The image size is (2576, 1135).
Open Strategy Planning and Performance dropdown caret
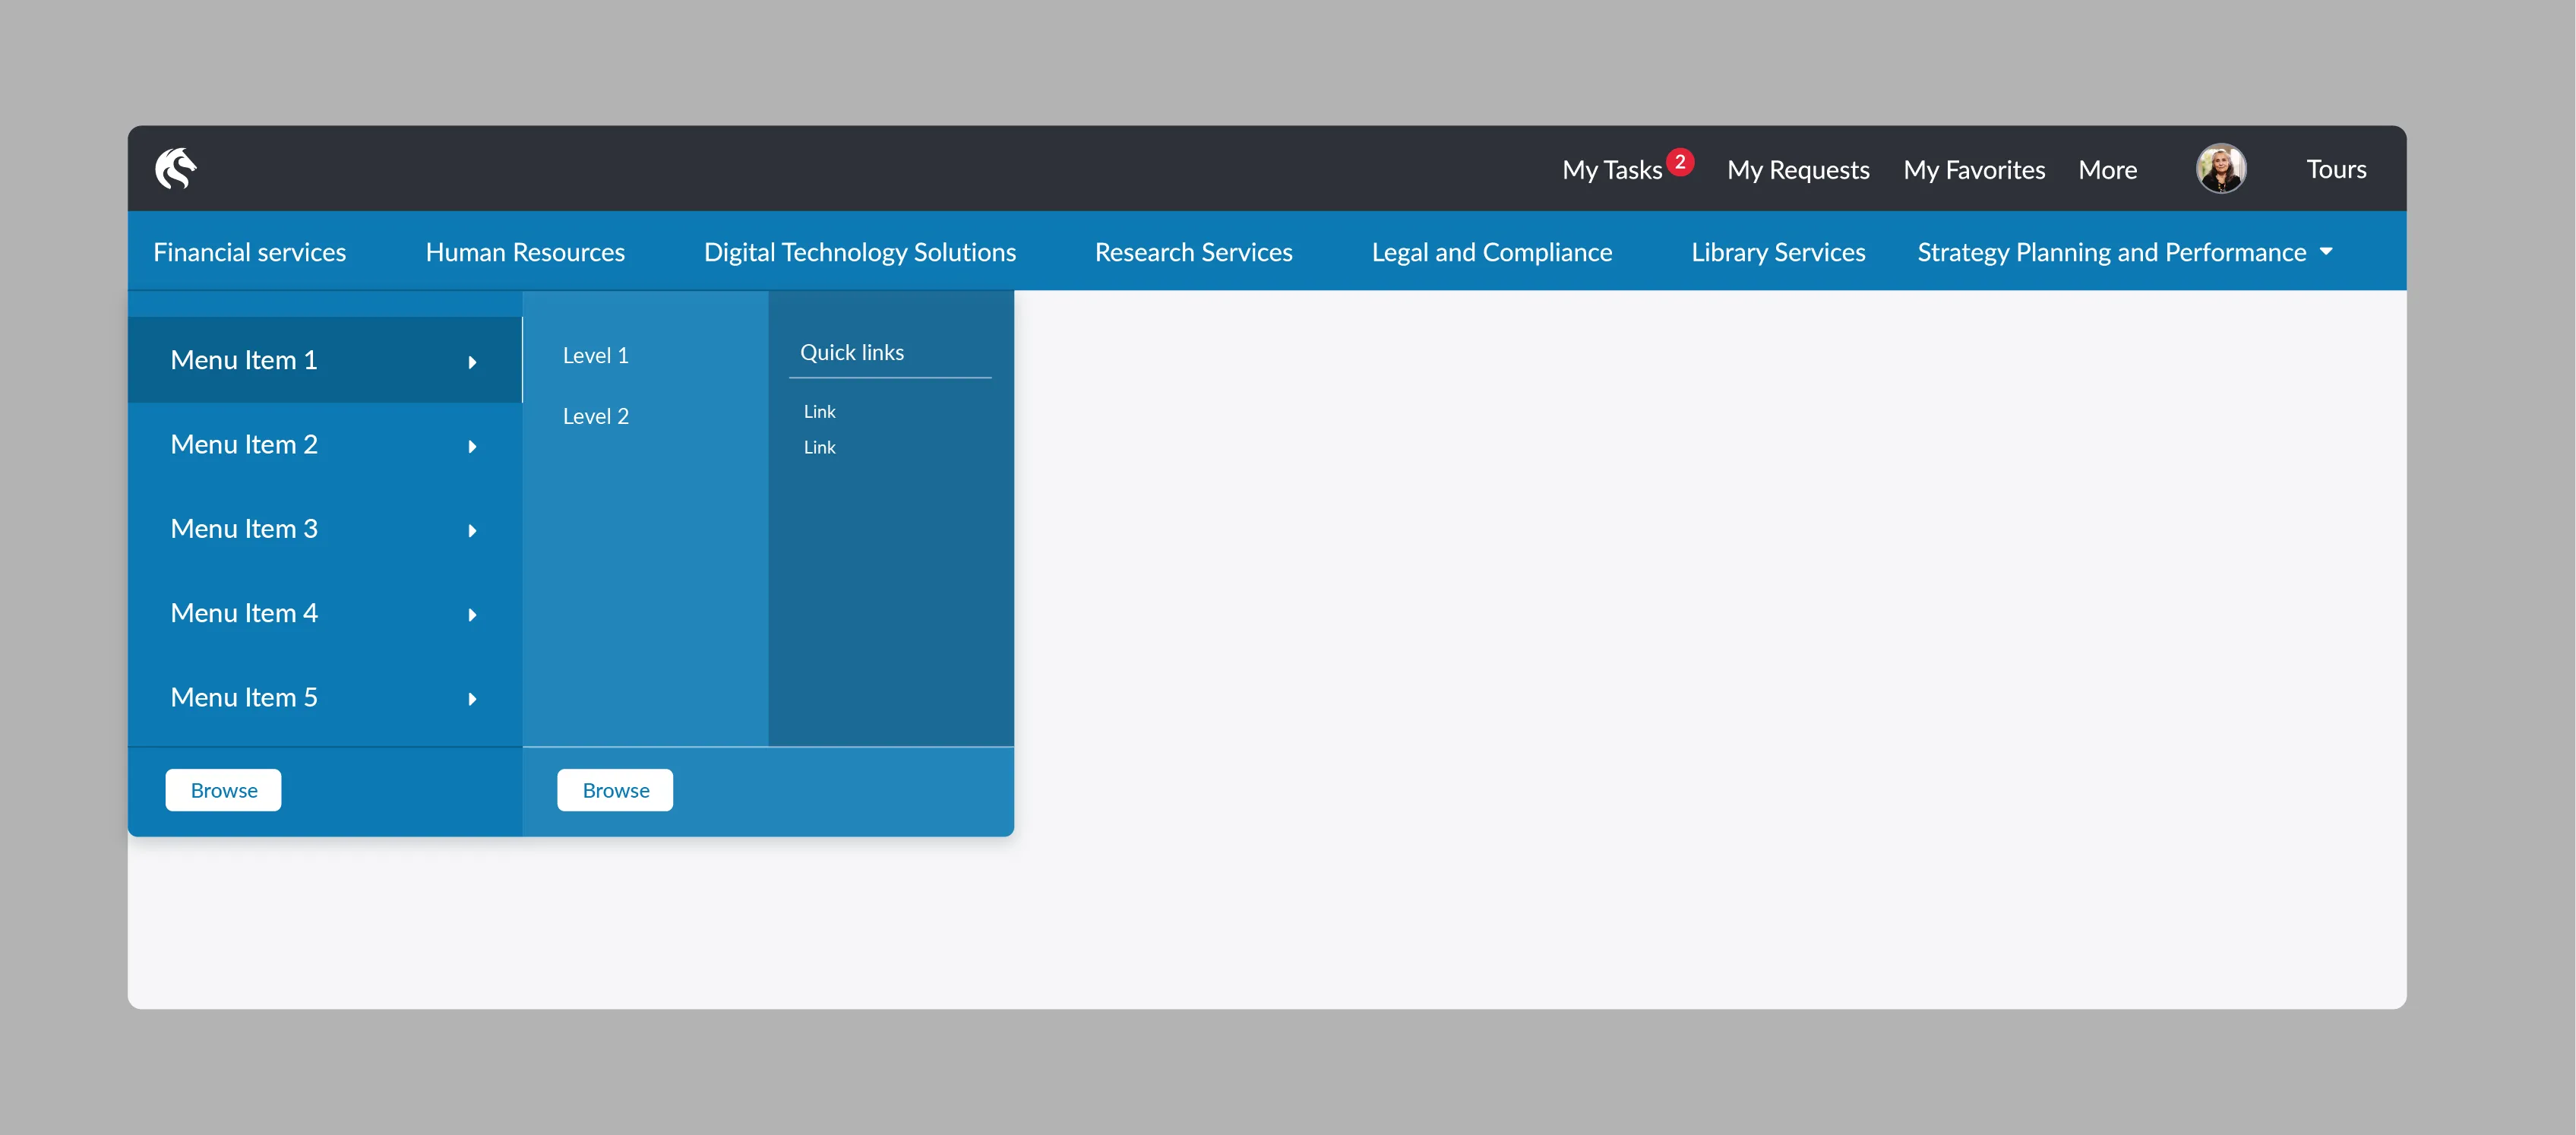coord(2326,252)
